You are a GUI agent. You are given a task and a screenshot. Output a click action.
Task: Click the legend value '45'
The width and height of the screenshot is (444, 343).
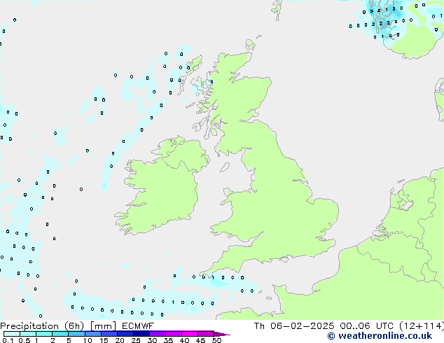pyautogui.click(x=200, y=340)
